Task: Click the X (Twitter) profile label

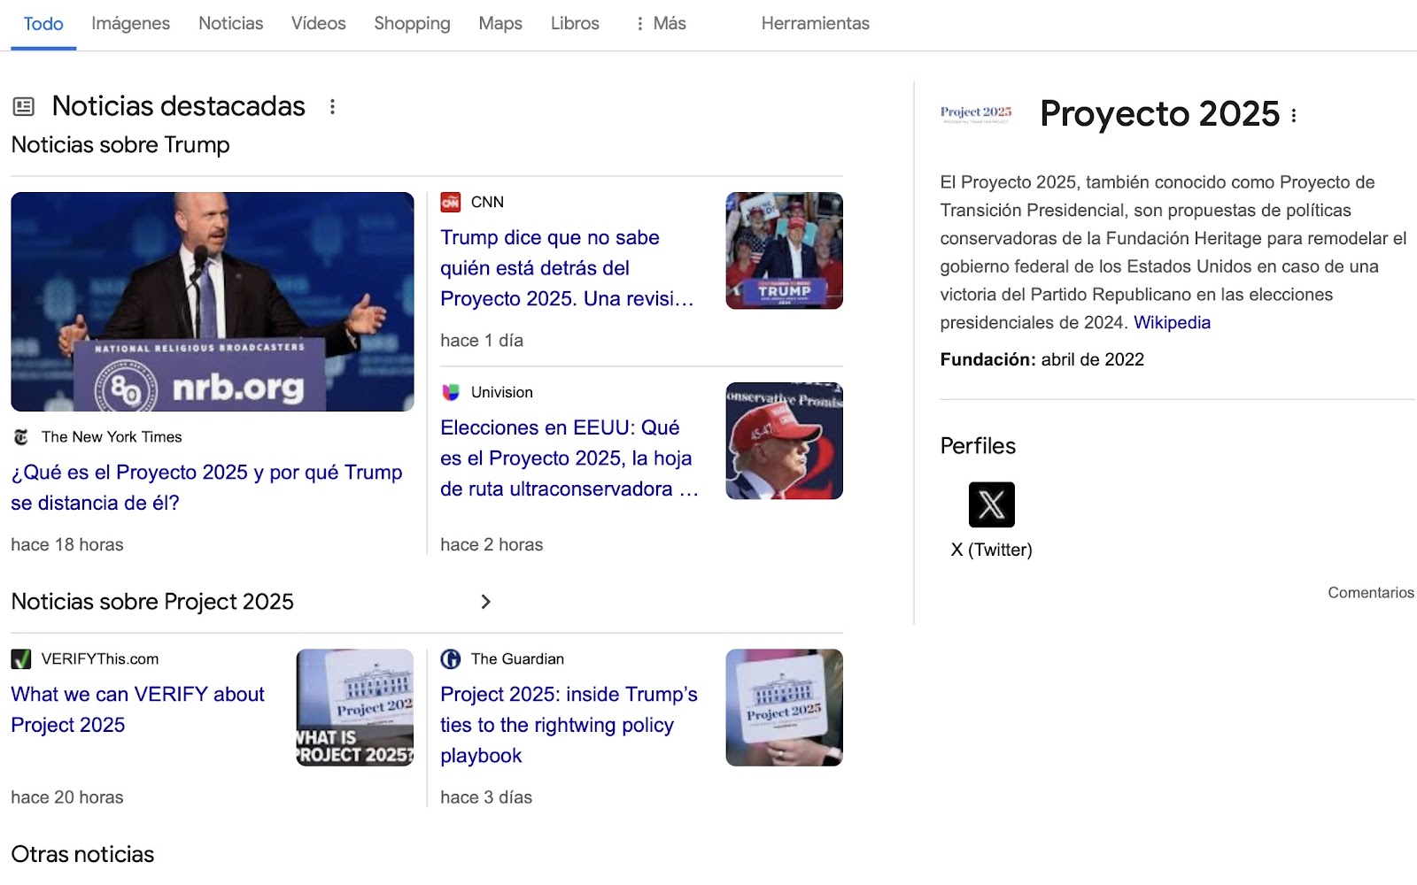Action: [991, 550]
